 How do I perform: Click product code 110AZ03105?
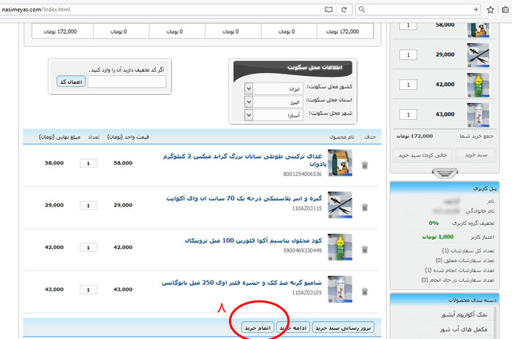pyautogui.click(x=307, y=293)
